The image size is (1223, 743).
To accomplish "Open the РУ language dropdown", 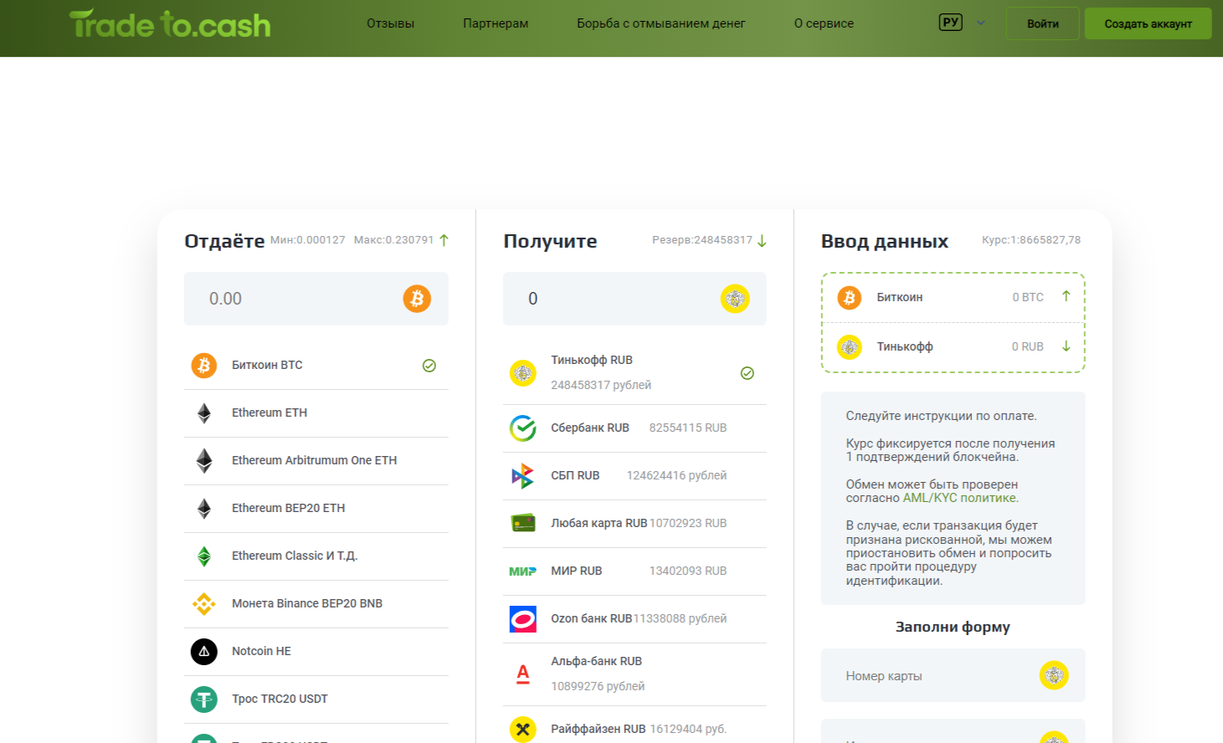I will point(962,23).
